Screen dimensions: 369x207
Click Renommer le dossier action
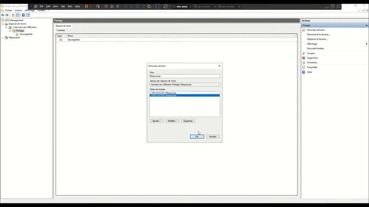[318, 34]
